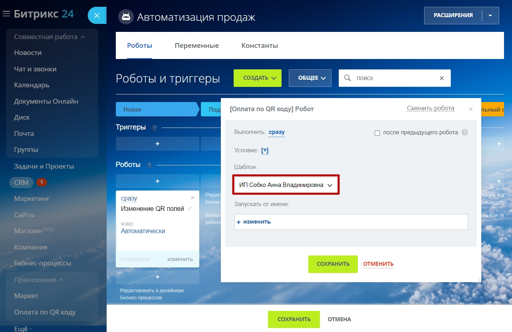Collapse the Совместная работа sidebar section

tap(50, 37)
